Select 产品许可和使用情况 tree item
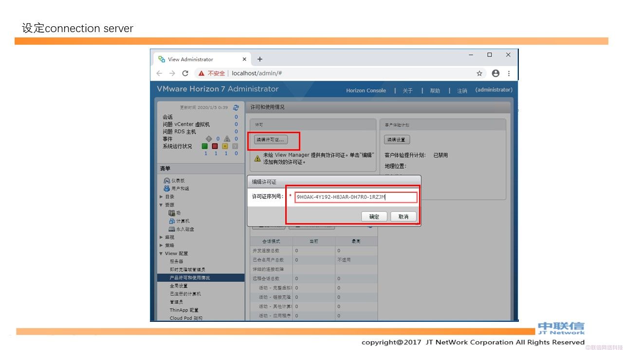The height and width of the screenshot is (350, 623). [201, 278]
